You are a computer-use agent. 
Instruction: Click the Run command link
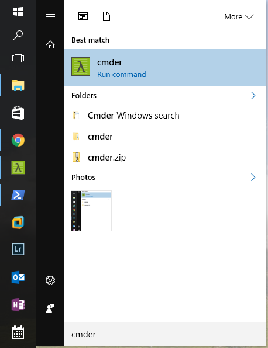point(122,74)
